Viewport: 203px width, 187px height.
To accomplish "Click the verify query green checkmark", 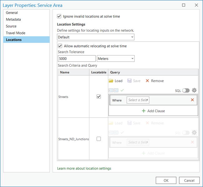I will click(x=122, y=90).
